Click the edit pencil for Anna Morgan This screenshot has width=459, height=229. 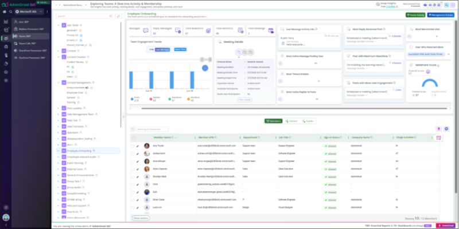[138, 161]
